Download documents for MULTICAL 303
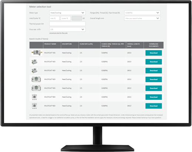Viewport: 192px width, 152px height. (154, 53)
